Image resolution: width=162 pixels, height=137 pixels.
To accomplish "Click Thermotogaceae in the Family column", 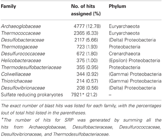I will tap(19, 47).
